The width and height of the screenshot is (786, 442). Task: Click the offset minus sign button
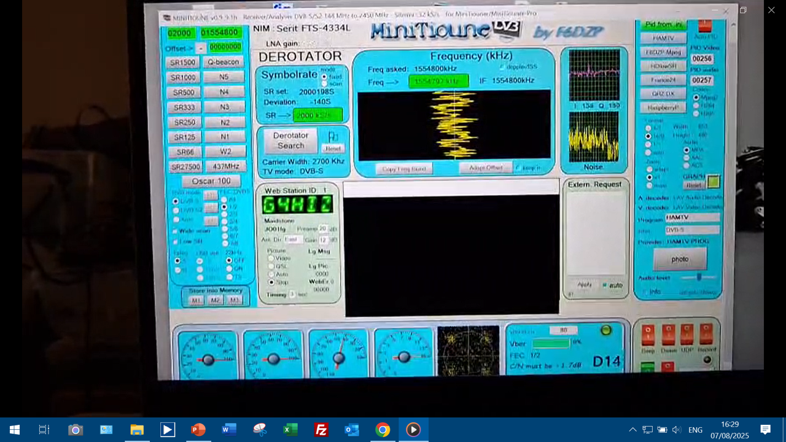[201, 48]
